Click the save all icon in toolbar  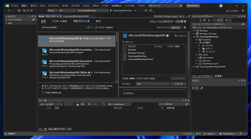31,11
